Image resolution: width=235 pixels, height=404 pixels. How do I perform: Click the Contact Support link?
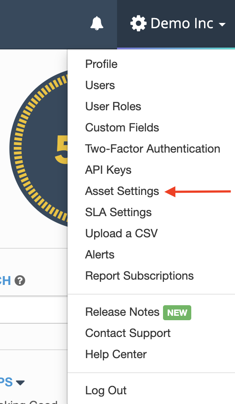pos(128,333)
